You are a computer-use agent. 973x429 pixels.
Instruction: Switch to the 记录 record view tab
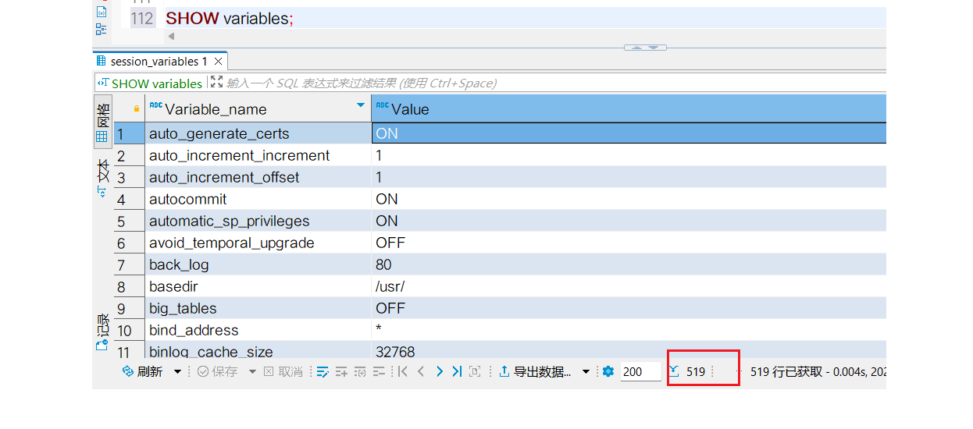pyautogui.click(x=102, y=332)
